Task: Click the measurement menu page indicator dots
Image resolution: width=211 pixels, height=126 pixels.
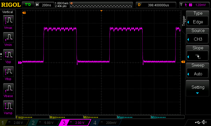Action: tap(1, 57)
